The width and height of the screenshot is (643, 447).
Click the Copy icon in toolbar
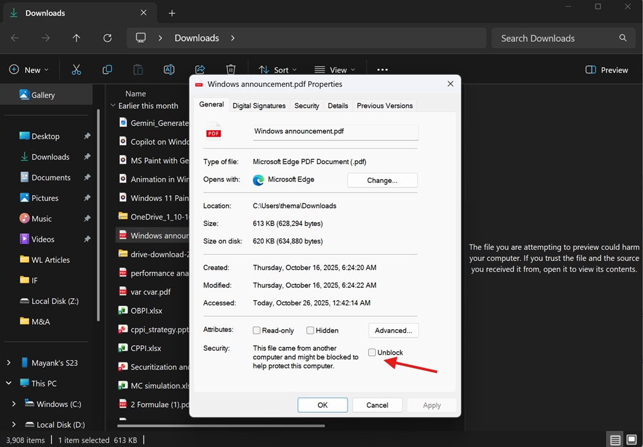107,70
